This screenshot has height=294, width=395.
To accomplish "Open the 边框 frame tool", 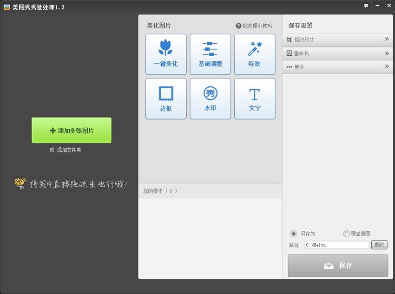I will (166, 98).
